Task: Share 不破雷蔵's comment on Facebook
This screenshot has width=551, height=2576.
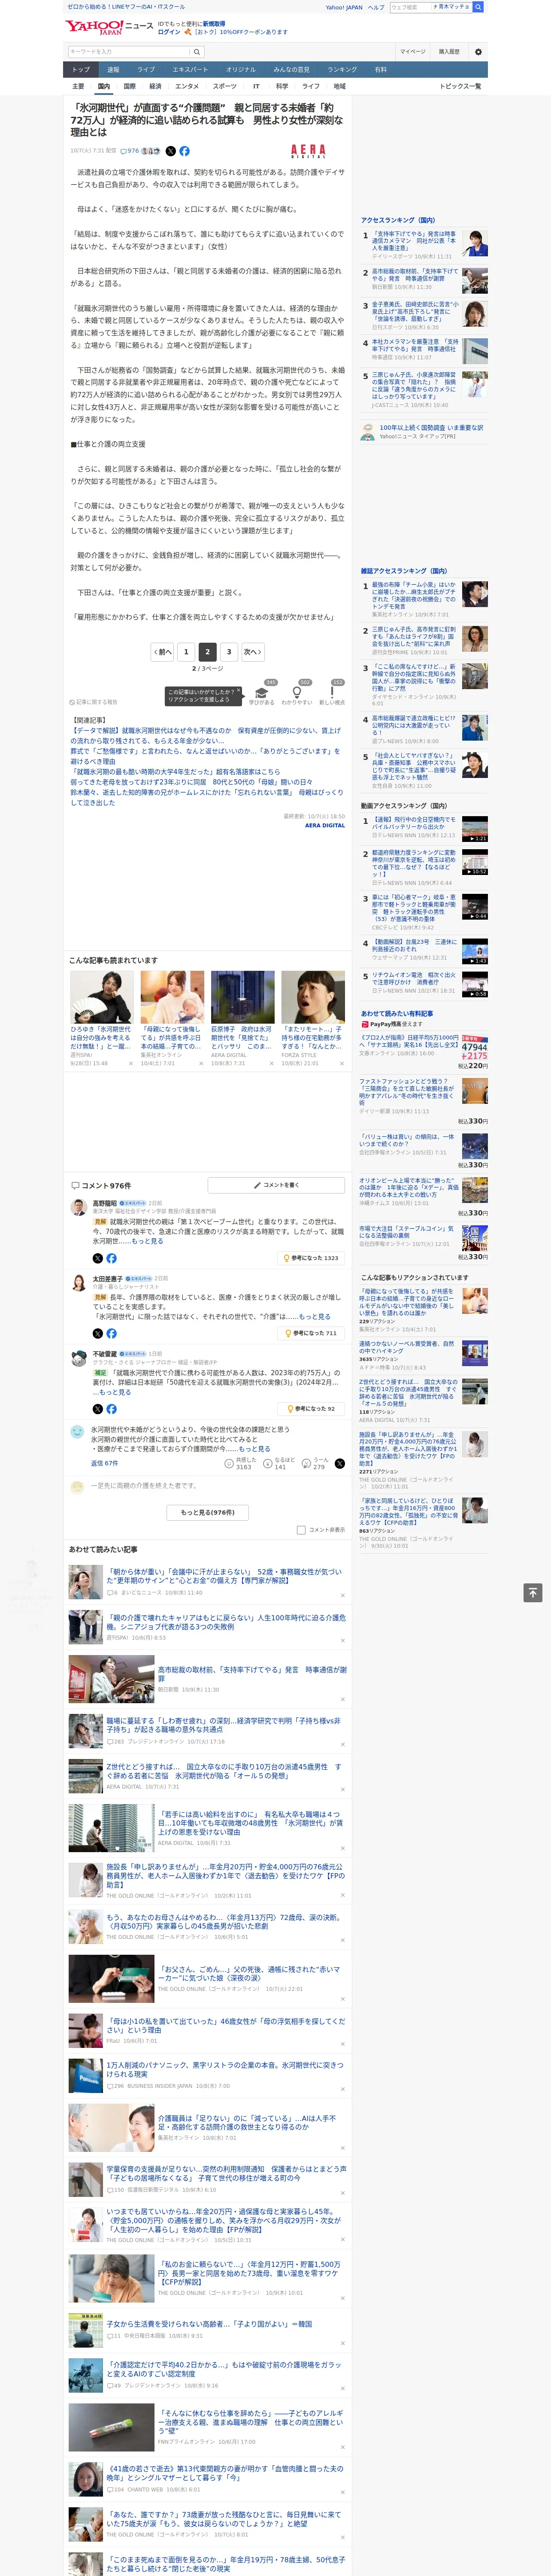Action: [111, 1409]
